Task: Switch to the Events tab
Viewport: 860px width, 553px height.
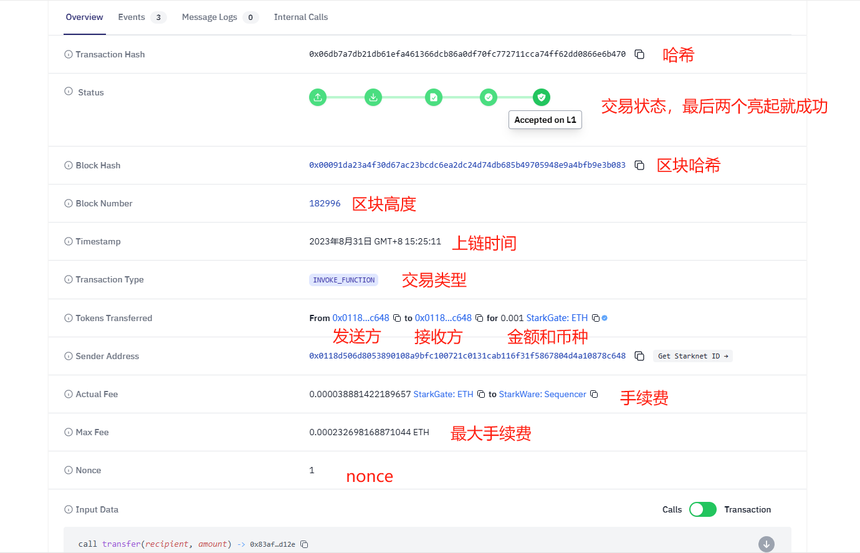Action: click(131, 17)
